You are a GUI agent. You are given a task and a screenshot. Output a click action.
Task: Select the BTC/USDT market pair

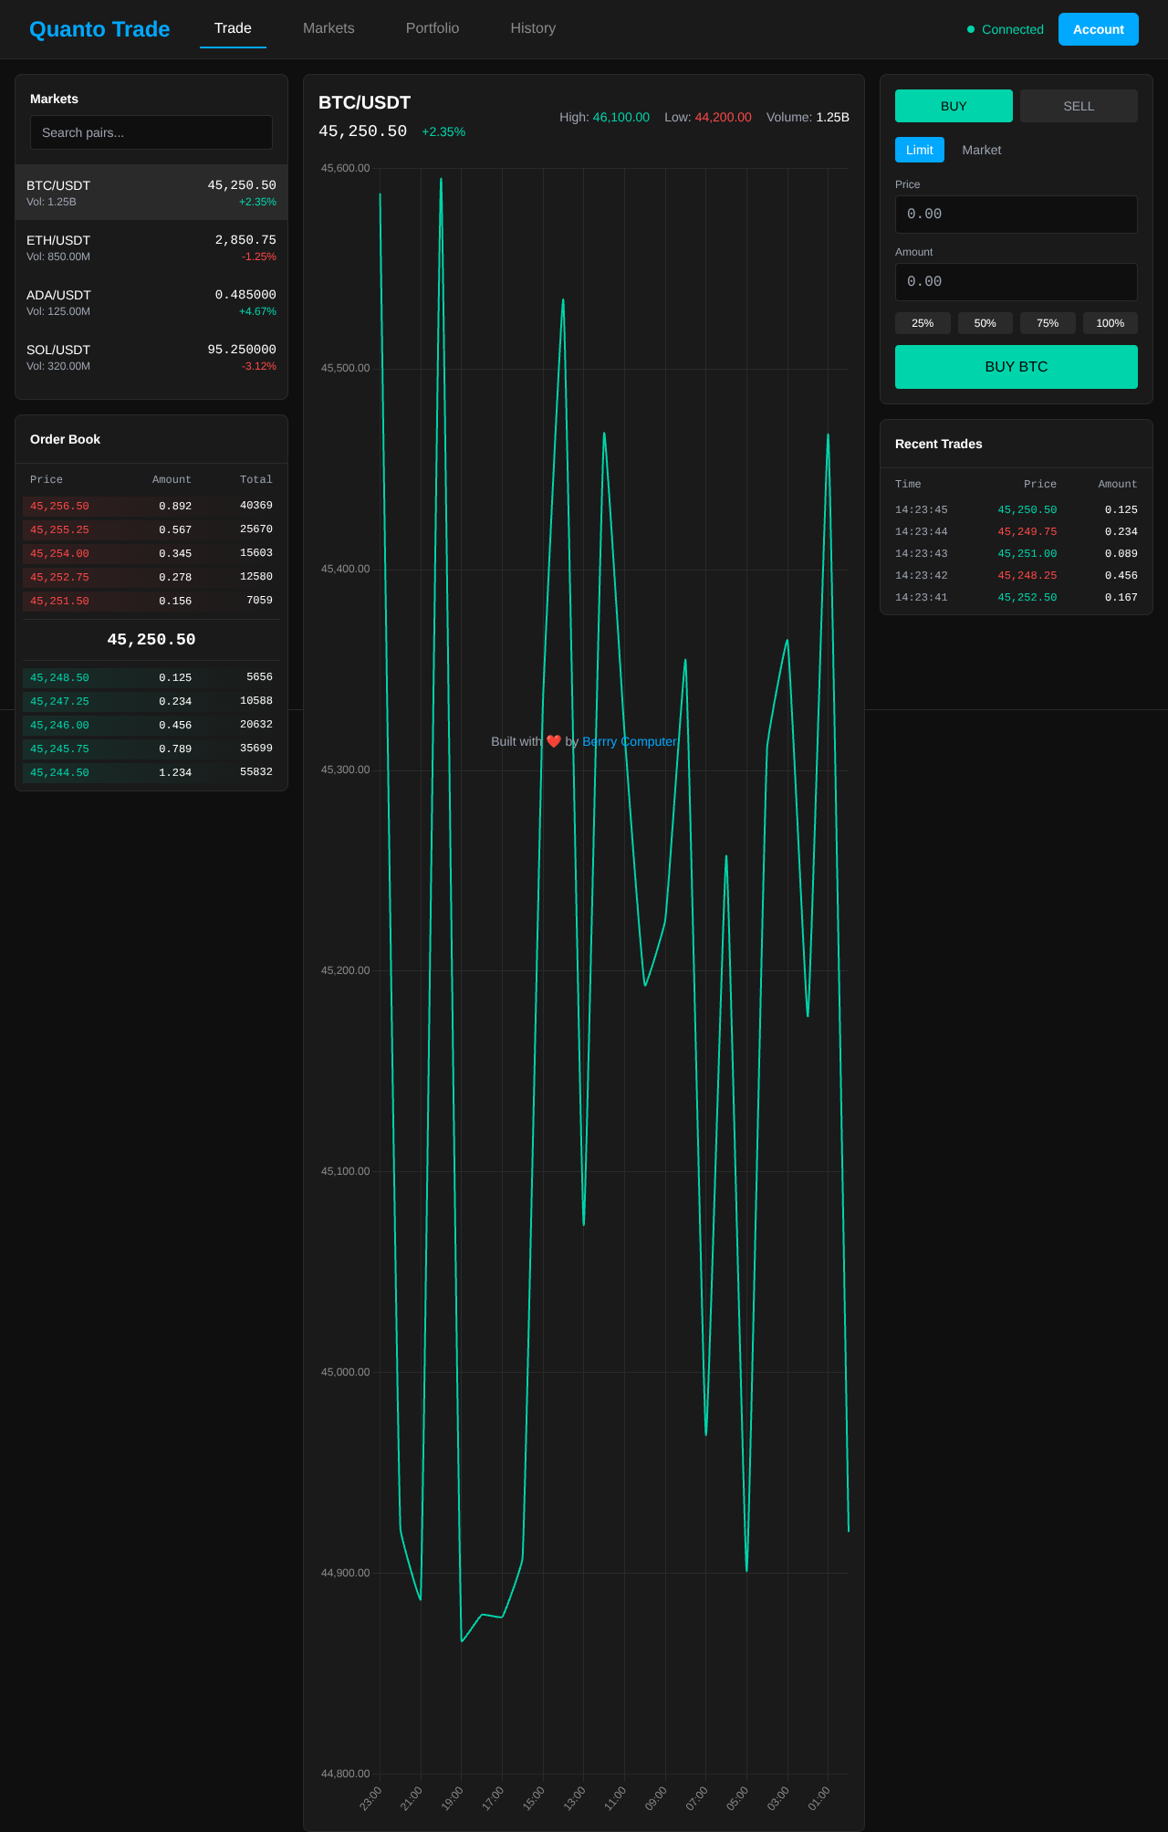[151, 193]
